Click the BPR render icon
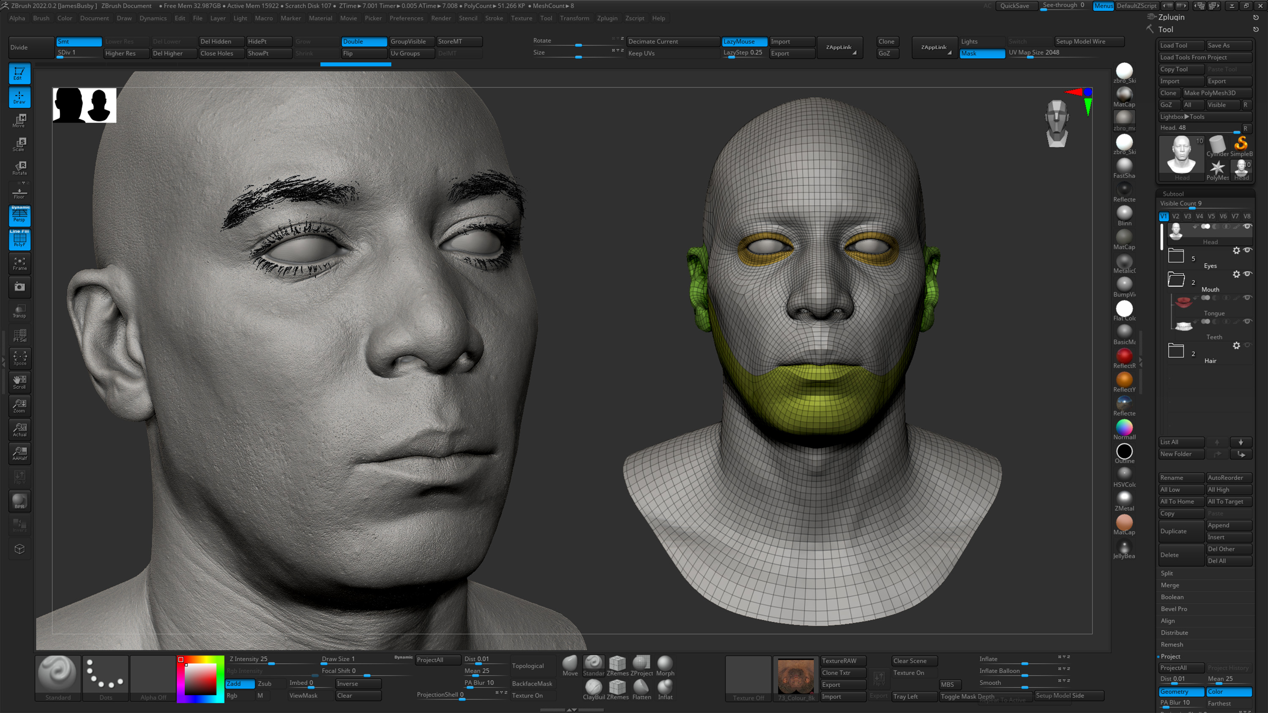Image resolution: width=1268 pixels, height=713 pixels. [19, 501]
